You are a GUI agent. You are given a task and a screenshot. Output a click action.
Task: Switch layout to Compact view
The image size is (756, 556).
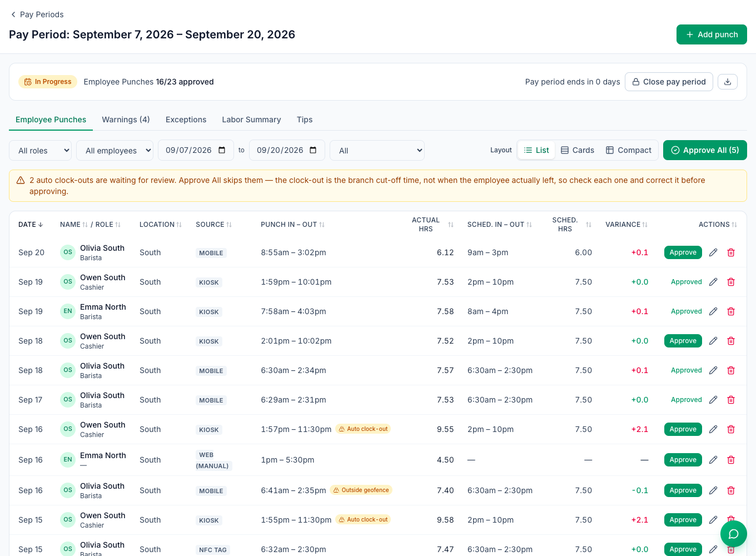[x=629, y=150]
